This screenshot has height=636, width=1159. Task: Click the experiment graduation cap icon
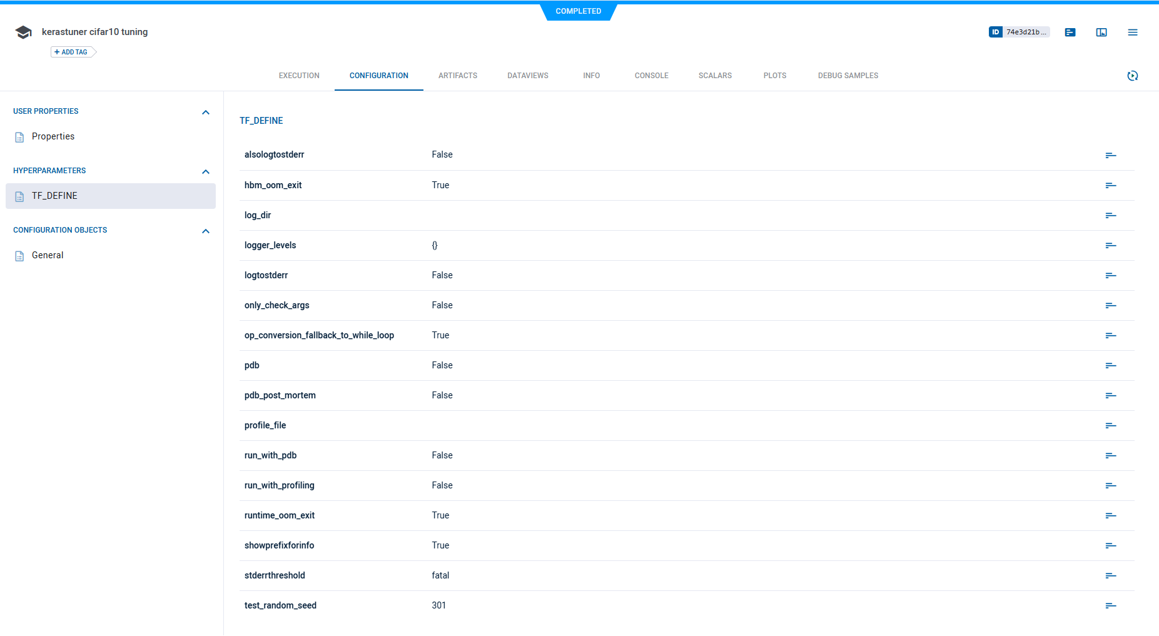(24, 33)
